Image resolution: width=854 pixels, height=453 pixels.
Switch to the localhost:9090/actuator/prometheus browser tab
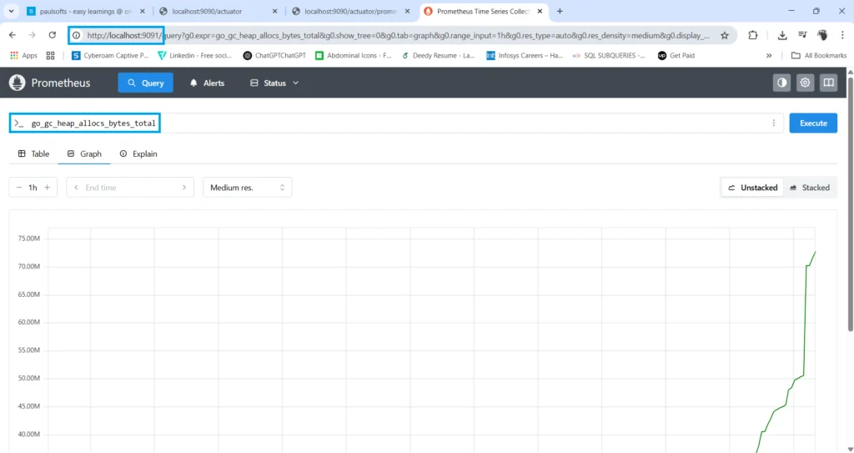click(x=351, y=12)
